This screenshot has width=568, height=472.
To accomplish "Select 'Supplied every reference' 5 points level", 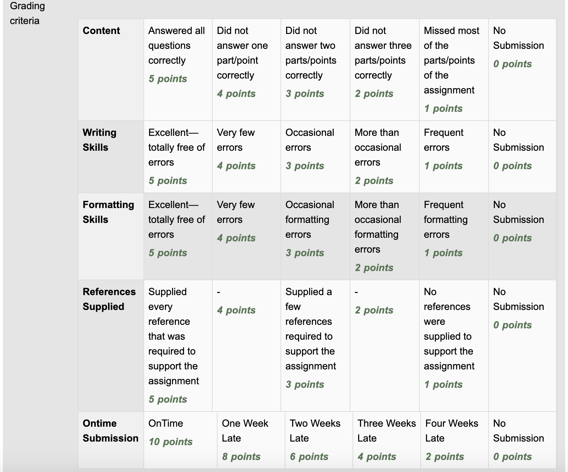I will tap(178, 346).
